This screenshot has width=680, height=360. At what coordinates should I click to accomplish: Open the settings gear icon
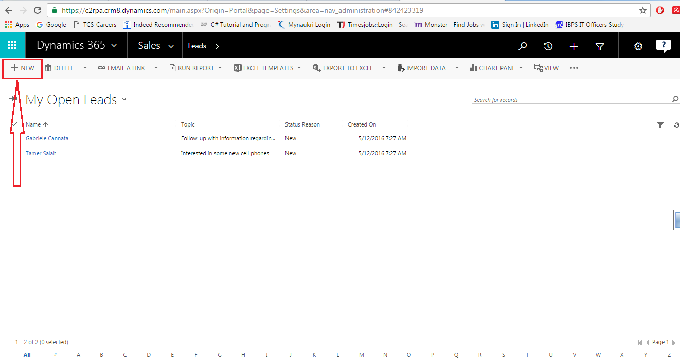click(x=638, y=46)
